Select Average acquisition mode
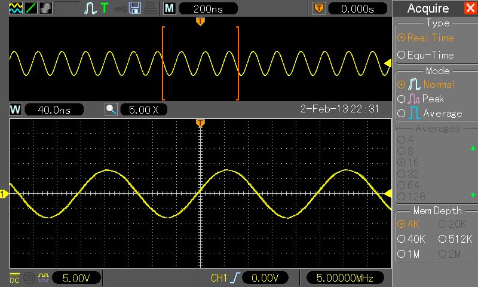The width and height of the screenshot is (478, 287). tap(430, 113)
